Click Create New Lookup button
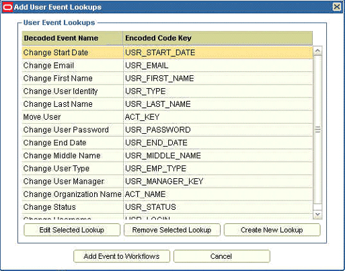 (272, 230)
